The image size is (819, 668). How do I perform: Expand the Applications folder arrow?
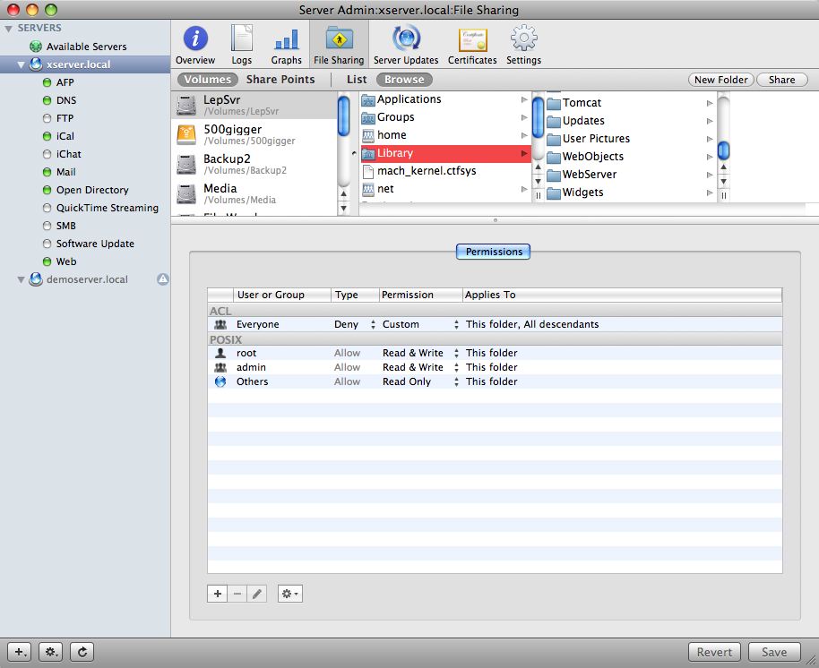pos(524,99)
